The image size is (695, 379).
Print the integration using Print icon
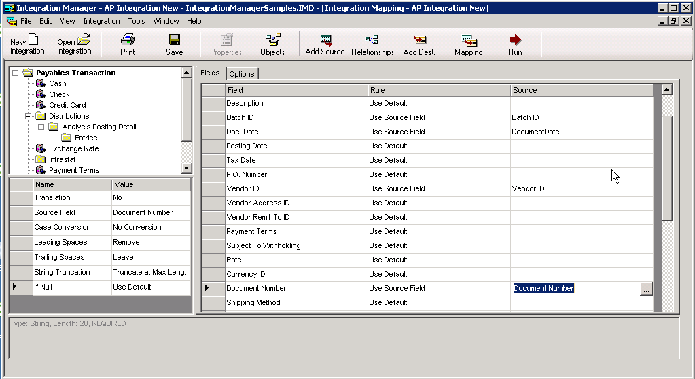click(128, 44)
